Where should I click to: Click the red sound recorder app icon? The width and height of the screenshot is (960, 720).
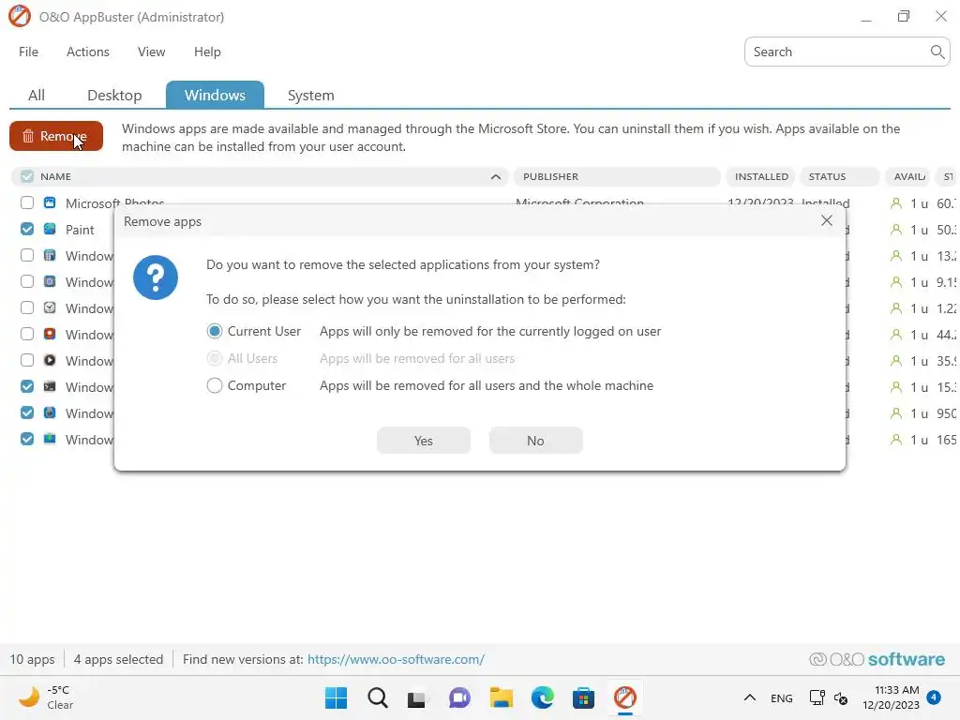coord(50,335)
